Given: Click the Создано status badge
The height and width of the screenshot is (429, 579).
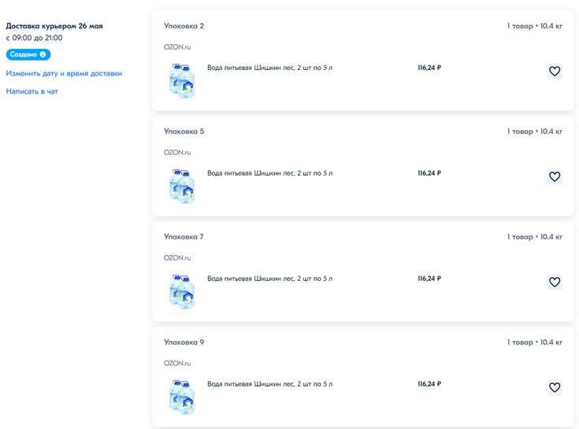Looking at the screenshot, I should (24, 55).
